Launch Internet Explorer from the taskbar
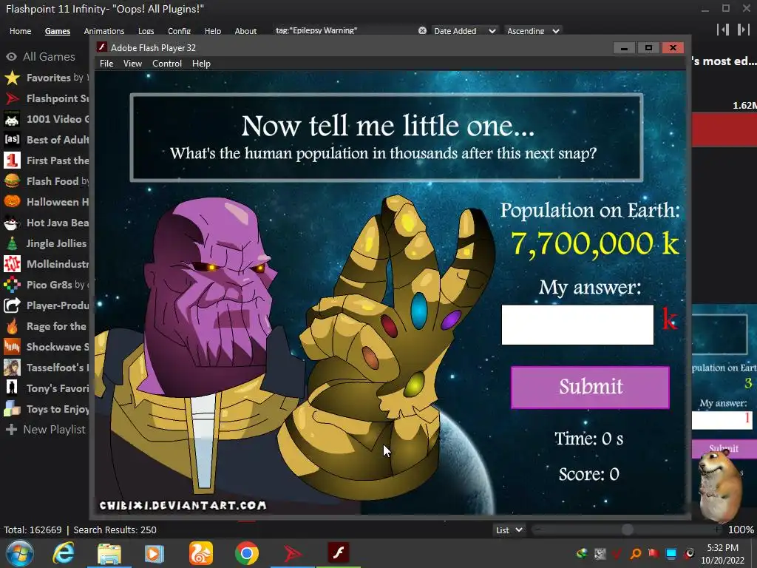The width and height of the screenshot is (757, 568). (x=64, y=553)
